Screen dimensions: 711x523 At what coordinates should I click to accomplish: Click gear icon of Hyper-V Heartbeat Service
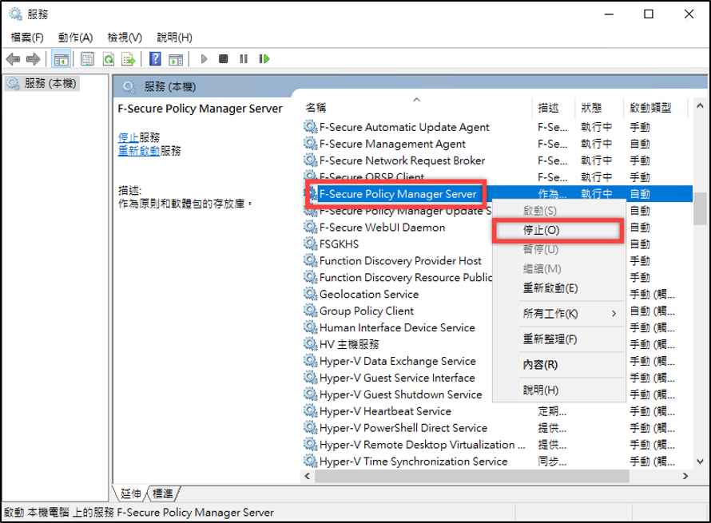(310, 411)
